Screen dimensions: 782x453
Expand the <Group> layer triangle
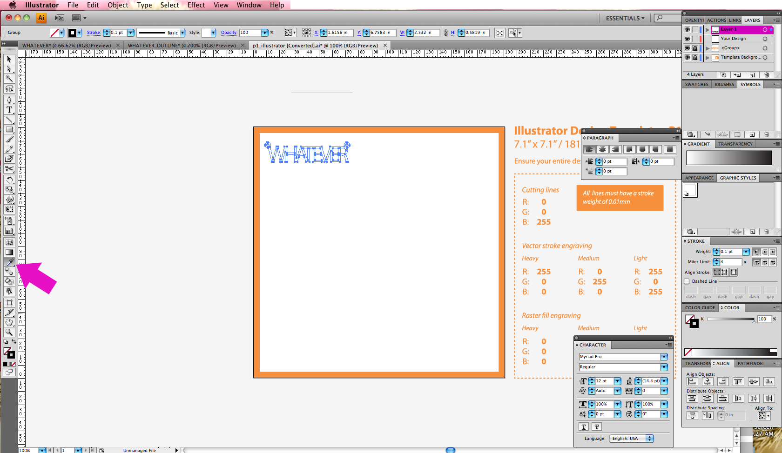click(708, 48)
